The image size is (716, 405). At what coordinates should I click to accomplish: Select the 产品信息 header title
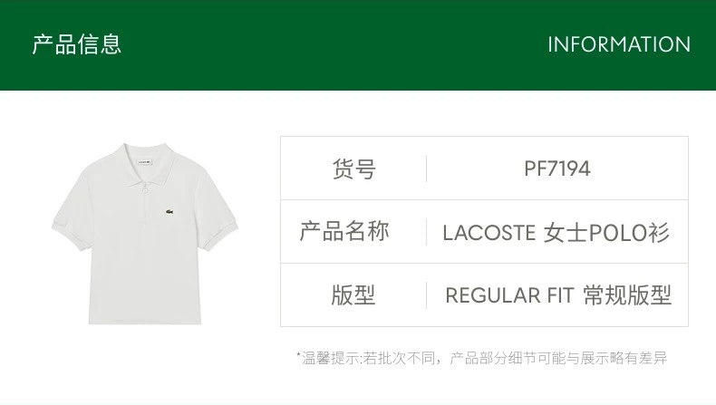tap(76, 44)
